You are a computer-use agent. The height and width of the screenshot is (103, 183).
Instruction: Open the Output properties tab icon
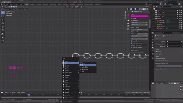tap(153, 42)
